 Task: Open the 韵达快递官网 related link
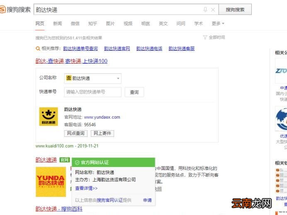tap(117, 48)
